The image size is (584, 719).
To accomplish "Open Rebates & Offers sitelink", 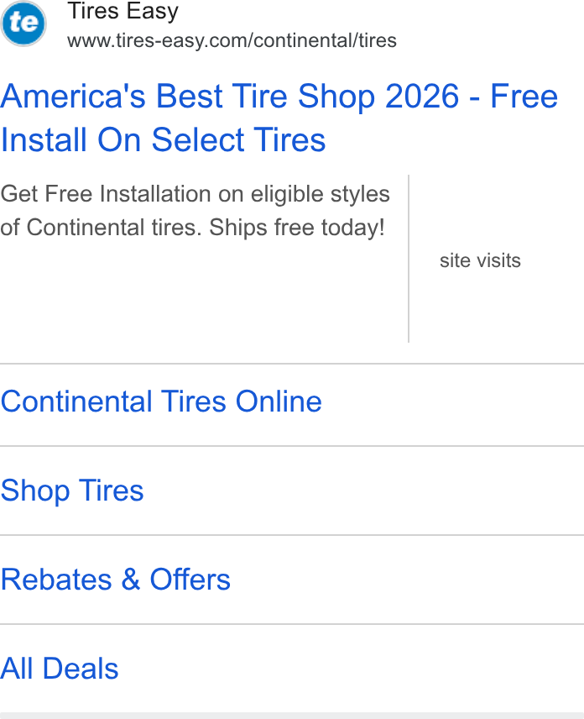I will [x=116, y=580].
